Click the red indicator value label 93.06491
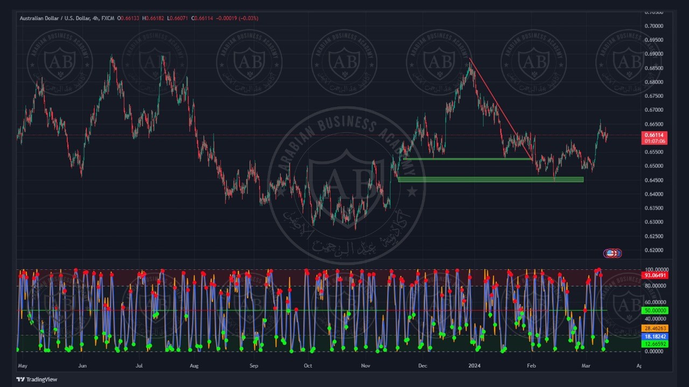The image size is (689, 387). [655, 275]
